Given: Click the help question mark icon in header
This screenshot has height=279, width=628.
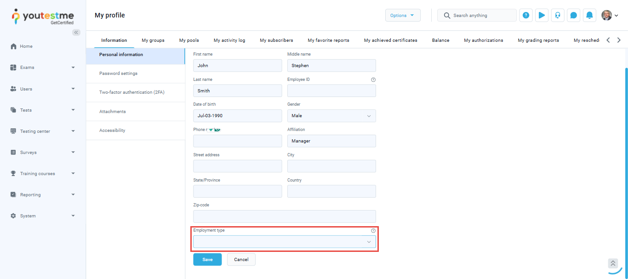Looking at the screenshot, I should [526, 15].
